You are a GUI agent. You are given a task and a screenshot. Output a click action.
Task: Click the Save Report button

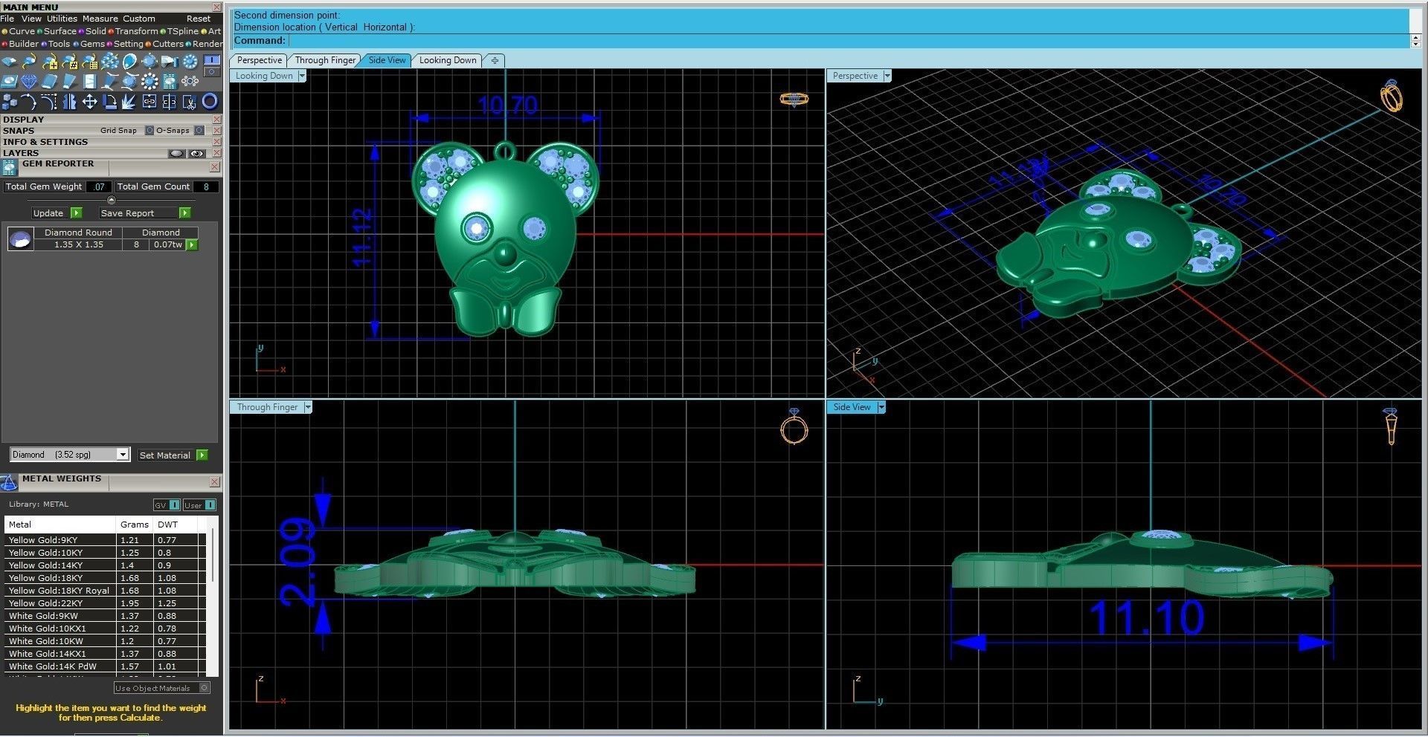(145, 213)
